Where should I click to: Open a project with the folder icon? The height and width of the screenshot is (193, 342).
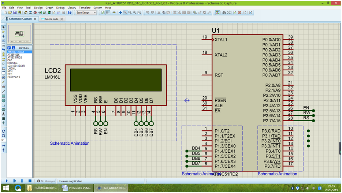10,13
